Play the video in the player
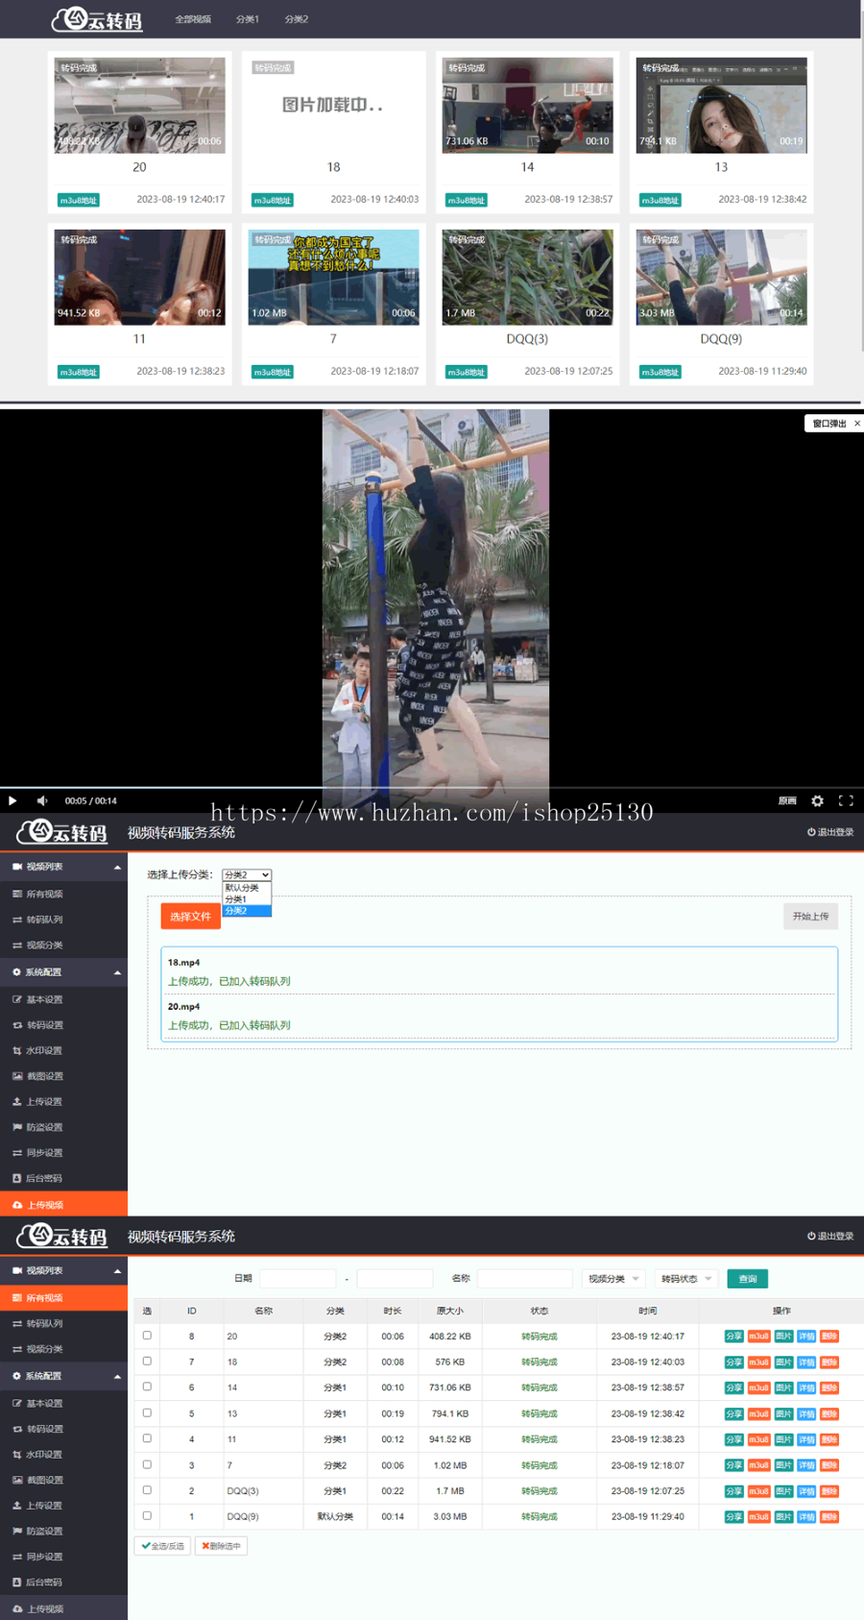Viewport: 864px width, 1620px height. (x=12, y=800)
